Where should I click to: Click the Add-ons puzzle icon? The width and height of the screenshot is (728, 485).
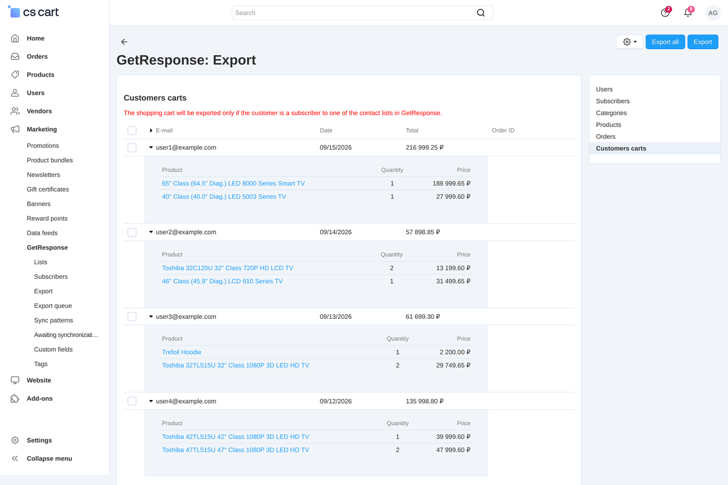coord(15,398)
